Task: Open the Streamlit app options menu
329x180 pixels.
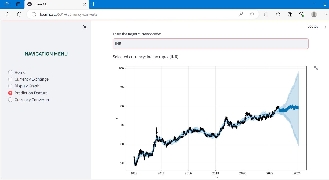Action: click(326, 26)
